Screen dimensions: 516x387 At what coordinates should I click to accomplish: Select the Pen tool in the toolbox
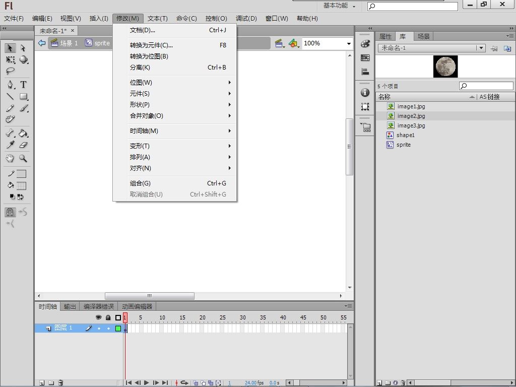(x=10, y=85)
